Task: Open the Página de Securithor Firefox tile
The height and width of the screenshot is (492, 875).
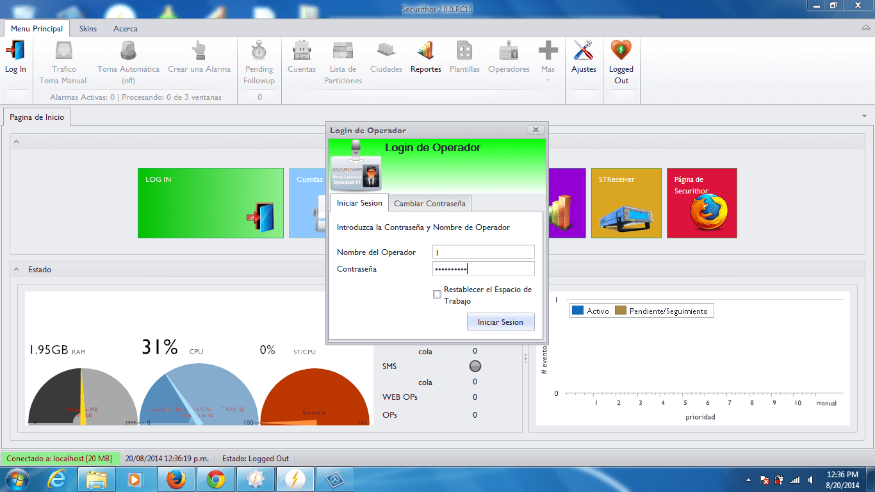Action: [x=701, y=203]
